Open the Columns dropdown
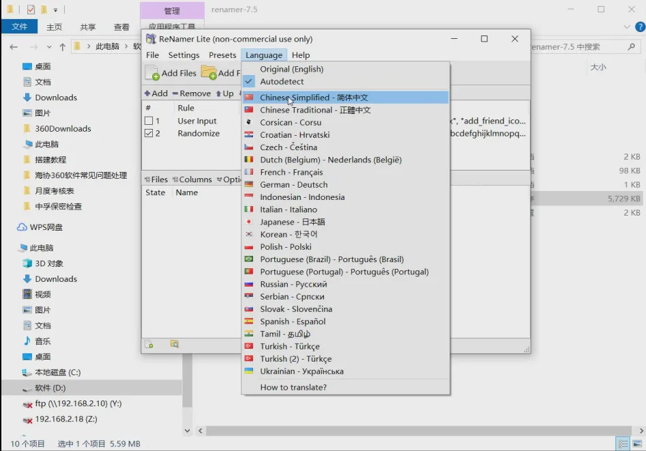The image size is (646, 451). (192, 179)
